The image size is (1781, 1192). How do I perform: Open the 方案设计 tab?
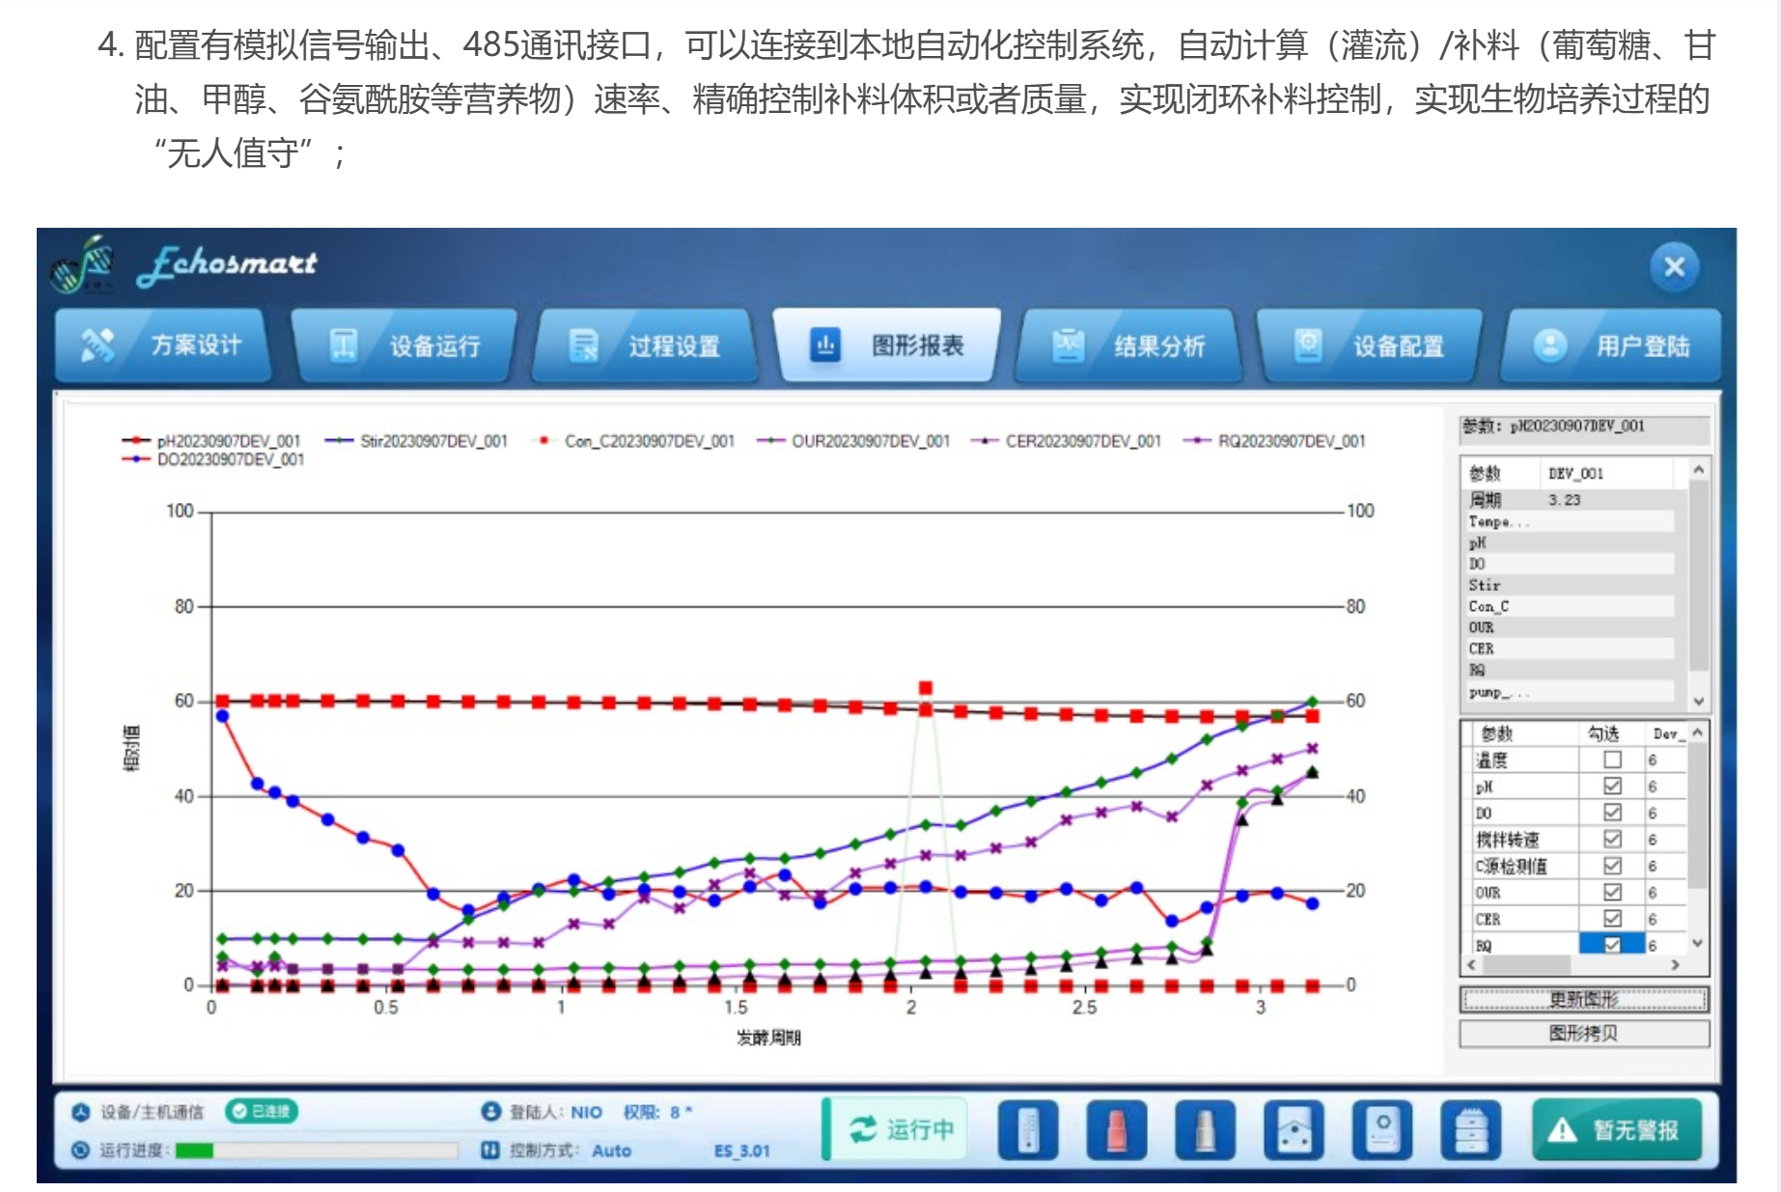coord(162,346)
